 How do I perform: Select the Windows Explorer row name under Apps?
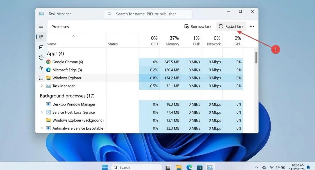(x=67, y=78)
